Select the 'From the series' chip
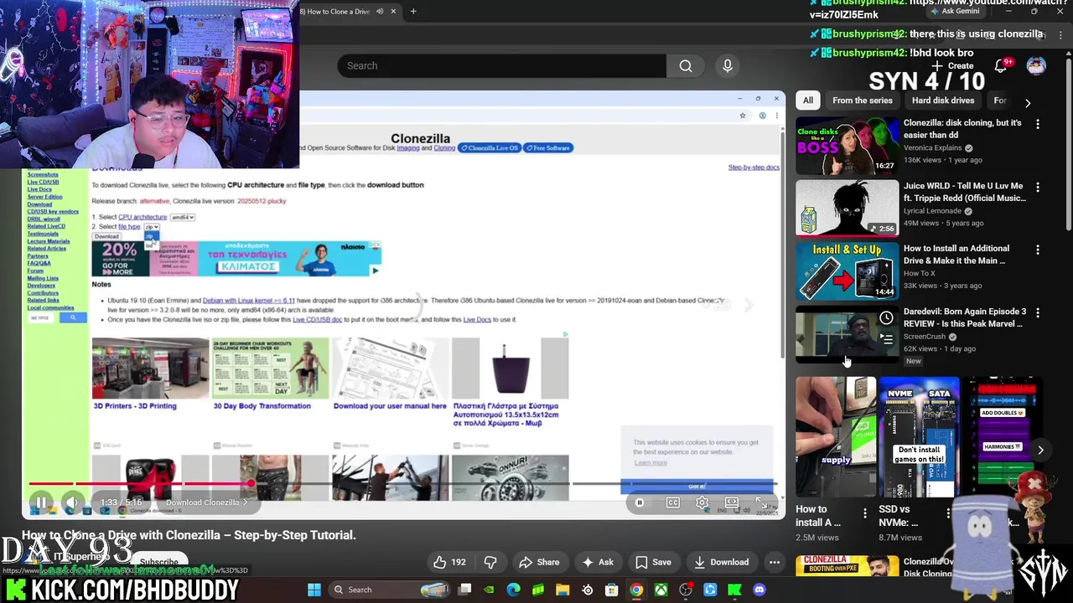Image resolution: width=1073 pixels, height=603 pixels. (863, 100)
